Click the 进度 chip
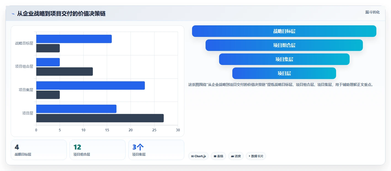The image size is (391, 171). [x=236, y=156]
